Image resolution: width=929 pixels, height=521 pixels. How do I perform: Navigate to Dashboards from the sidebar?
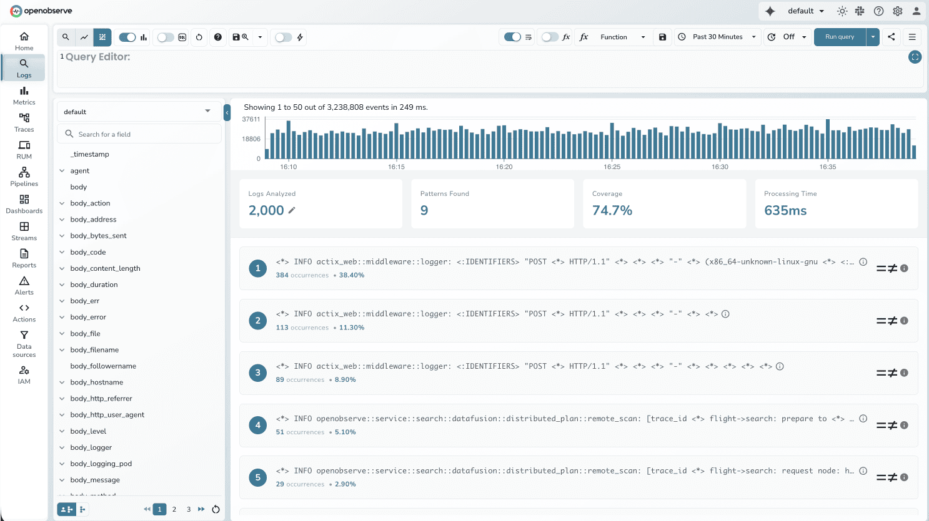(24, 204)
